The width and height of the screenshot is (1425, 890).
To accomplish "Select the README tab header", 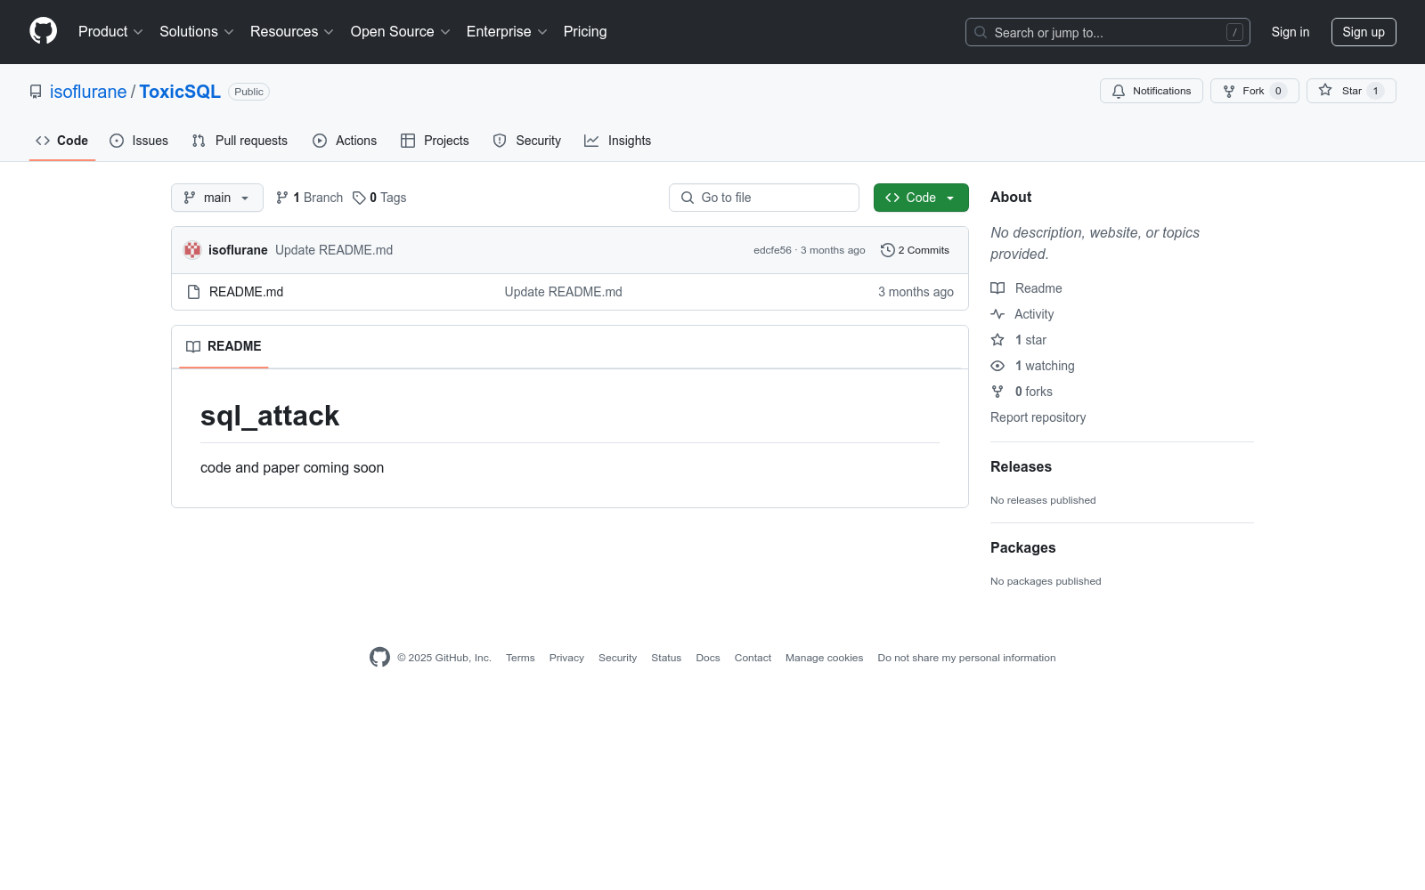I will tap(224, 346).
